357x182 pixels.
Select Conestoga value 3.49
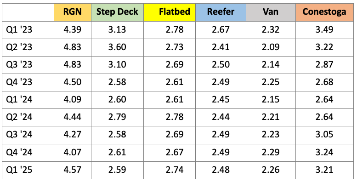tap(324, 29)
